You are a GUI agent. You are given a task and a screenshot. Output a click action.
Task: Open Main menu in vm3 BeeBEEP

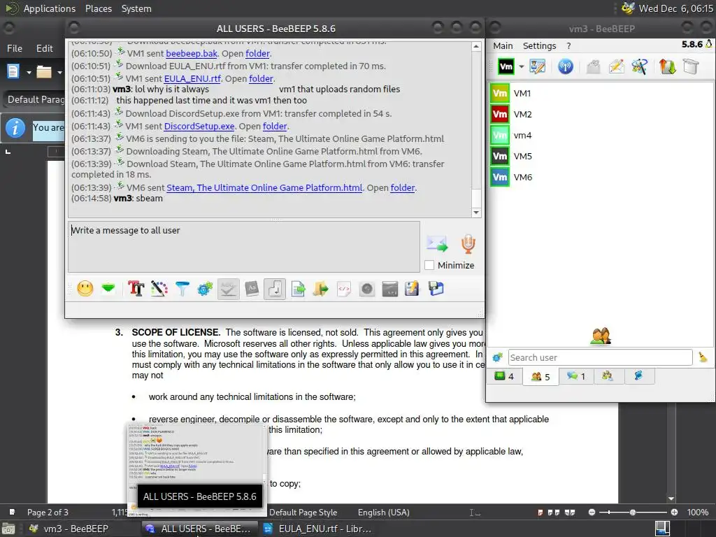tap(503, 45)
